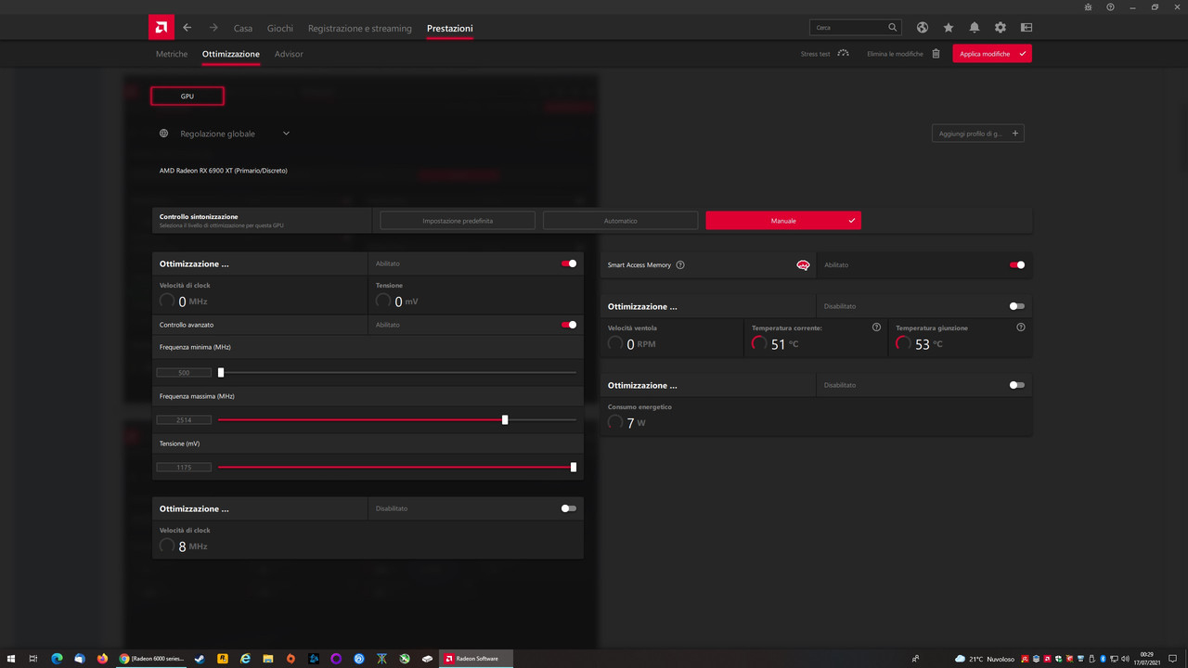Select the GPU button
Screen dimensions: 1188x668
pyautogui.click(x=187, y=96)
